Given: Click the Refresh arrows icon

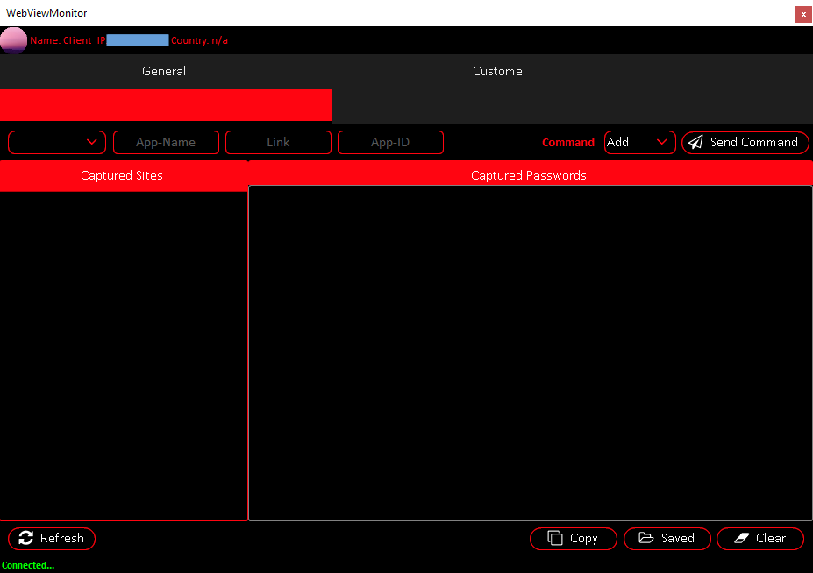Looking at the screenshot, I should pos(26,538).
